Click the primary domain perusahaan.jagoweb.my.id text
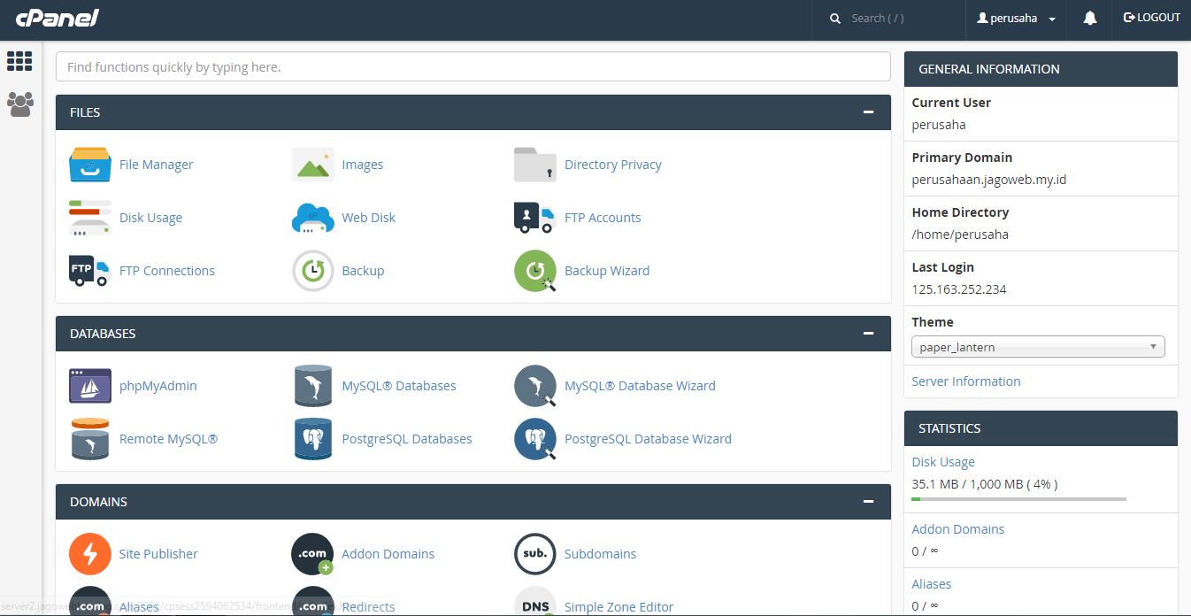 coord(989,180)
